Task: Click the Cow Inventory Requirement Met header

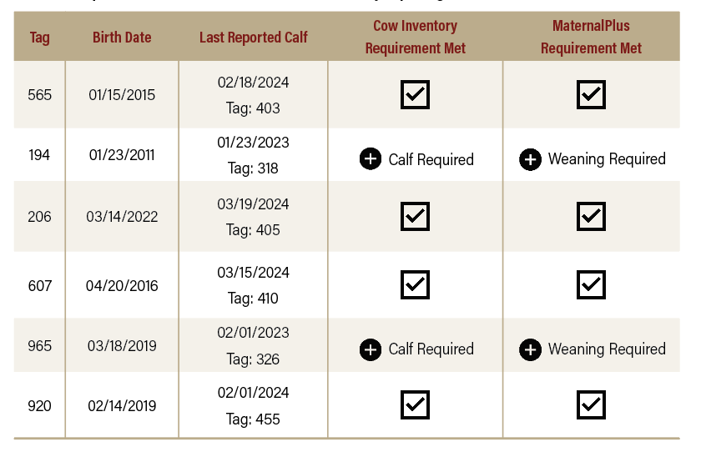Action: click(415, 38)
